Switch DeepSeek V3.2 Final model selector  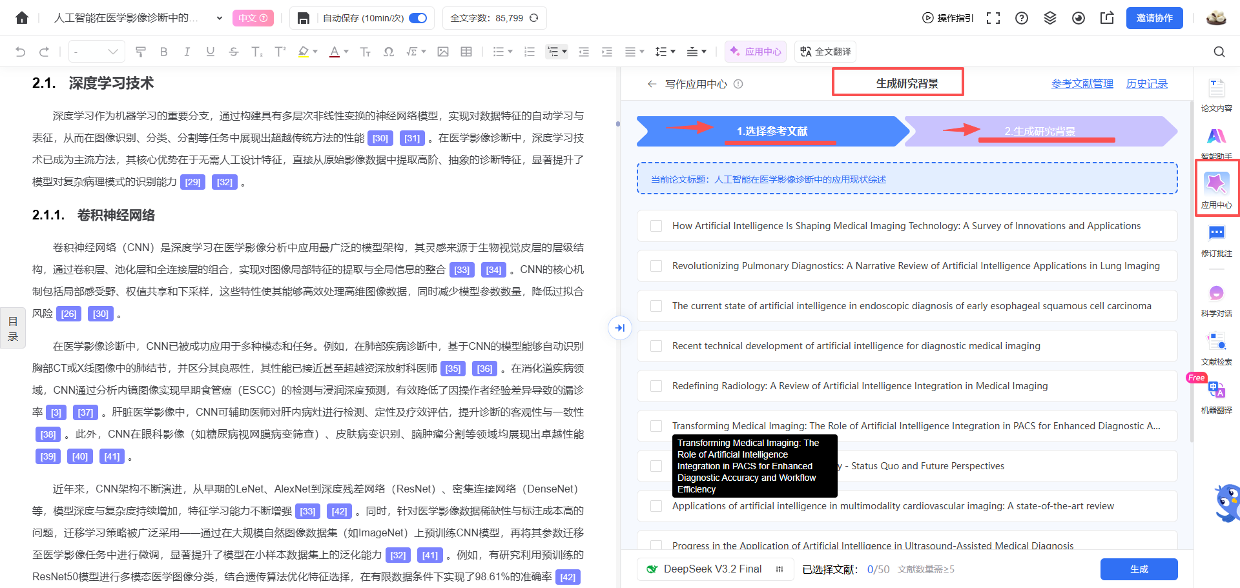pyautogui.click(x=714, y=569)
